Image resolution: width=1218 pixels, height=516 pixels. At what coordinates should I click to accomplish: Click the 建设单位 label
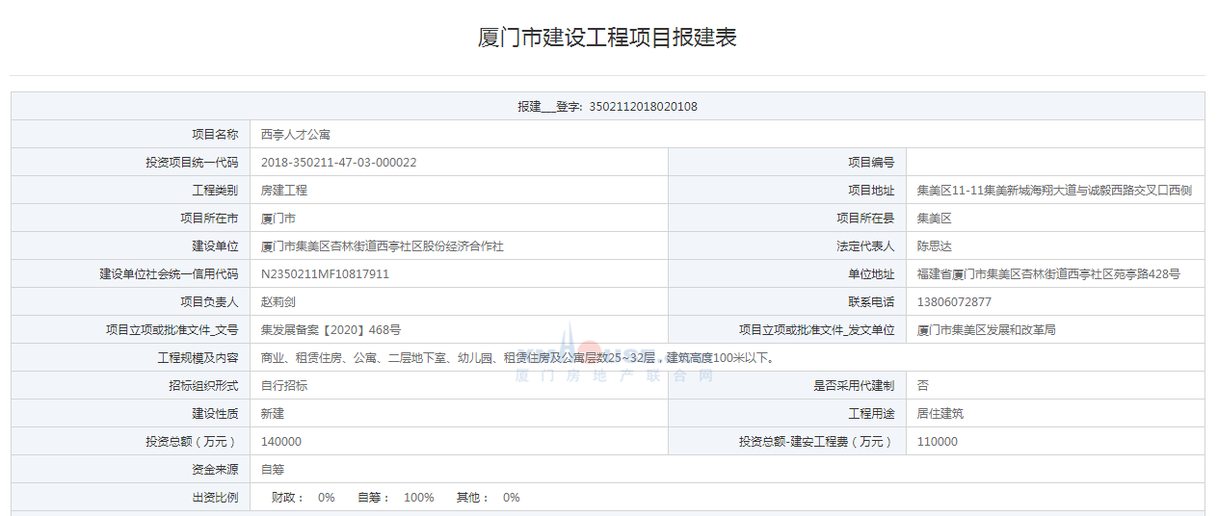tap(215, 246)
